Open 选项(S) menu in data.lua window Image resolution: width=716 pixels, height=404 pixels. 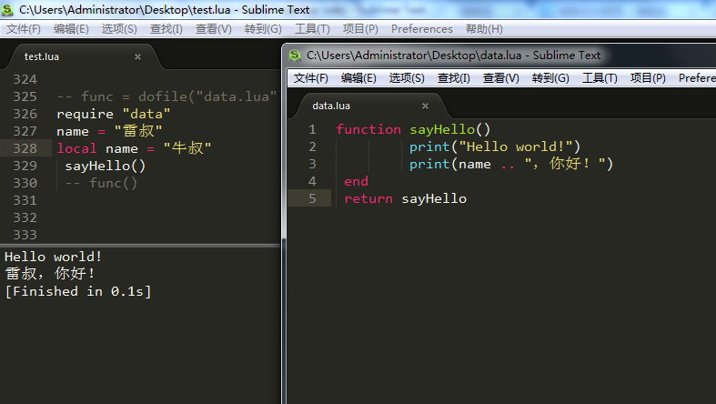407,78
